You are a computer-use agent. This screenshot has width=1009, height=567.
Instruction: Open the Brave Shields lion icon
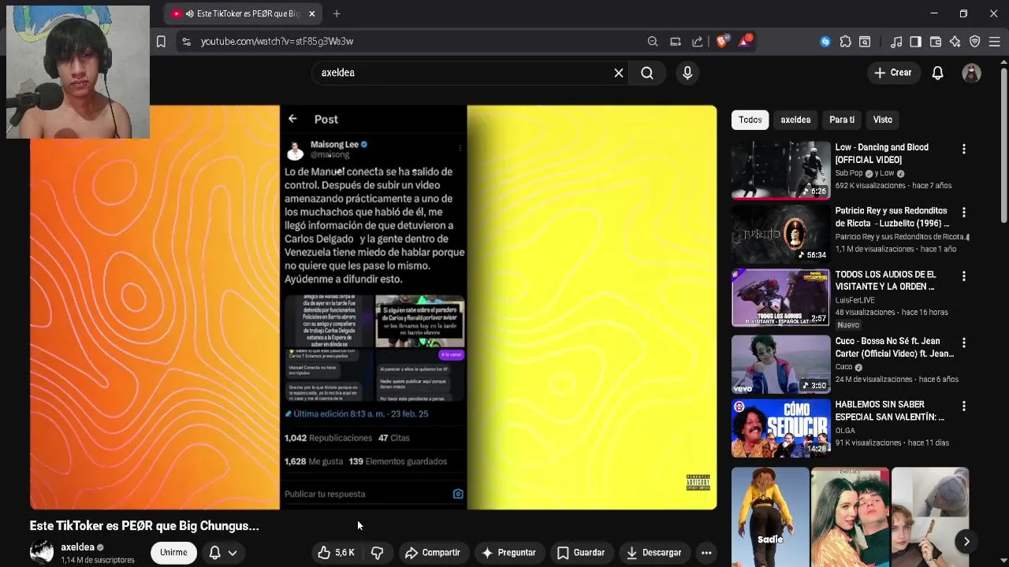[x=721, y=42]
